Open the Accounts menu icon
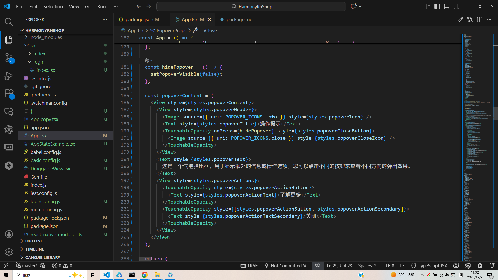The width and height of the screenshot is (498, 280). 9,234
